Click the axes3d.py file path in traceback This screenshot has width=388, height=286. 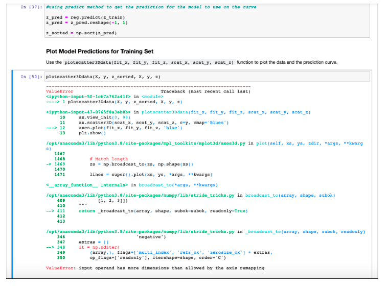point(146,144)
